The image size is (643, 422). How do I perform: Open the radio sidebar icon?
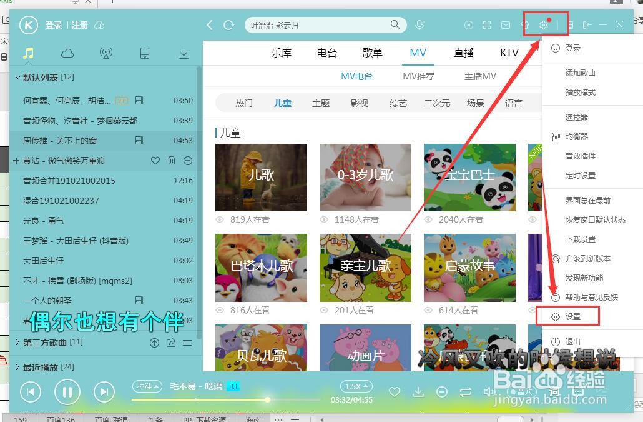click(106, 54)
